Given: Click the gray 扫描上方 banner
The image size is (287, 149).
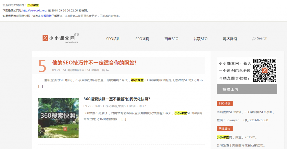Looking at the screenshot, I should [247, 89].
